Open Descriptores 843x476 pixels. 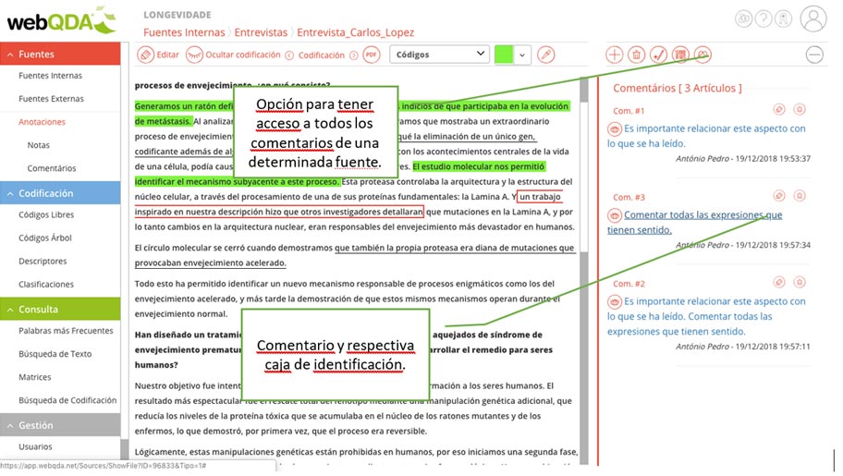[43, 261]
